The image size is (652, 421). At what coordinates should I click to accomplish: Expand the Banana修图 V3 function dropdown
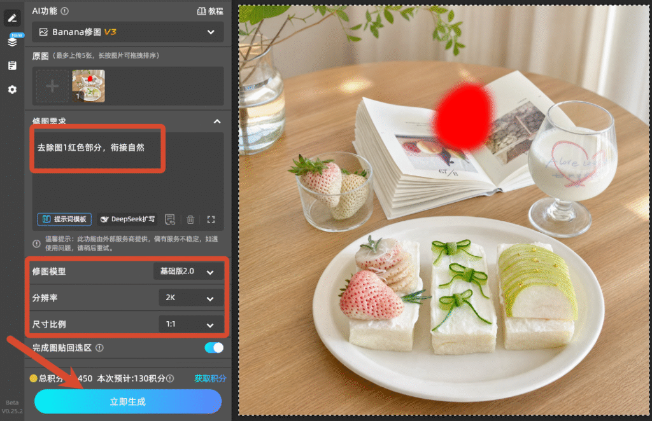coord(128,32)
